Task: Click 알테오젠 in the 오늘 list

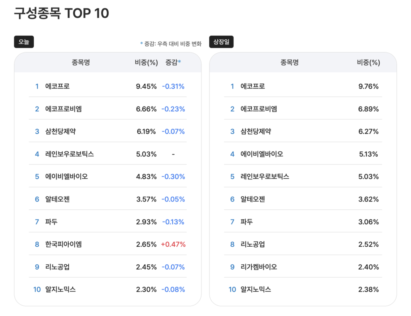Action: pyautogui.click(x=57, y=199)
